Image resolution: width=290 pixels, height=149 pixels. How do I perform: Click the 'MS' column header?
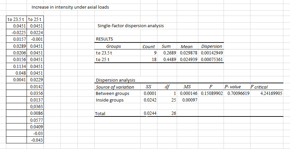pyautogui.click(x=187, y=87)
